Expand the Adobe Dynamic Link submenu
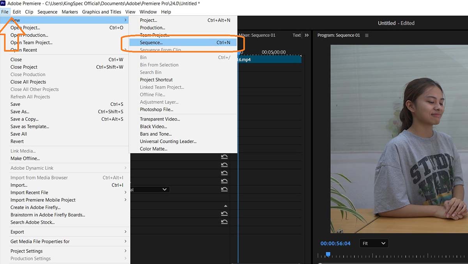The width and height of the screenshot is (468, 264). tap(69, 168)
